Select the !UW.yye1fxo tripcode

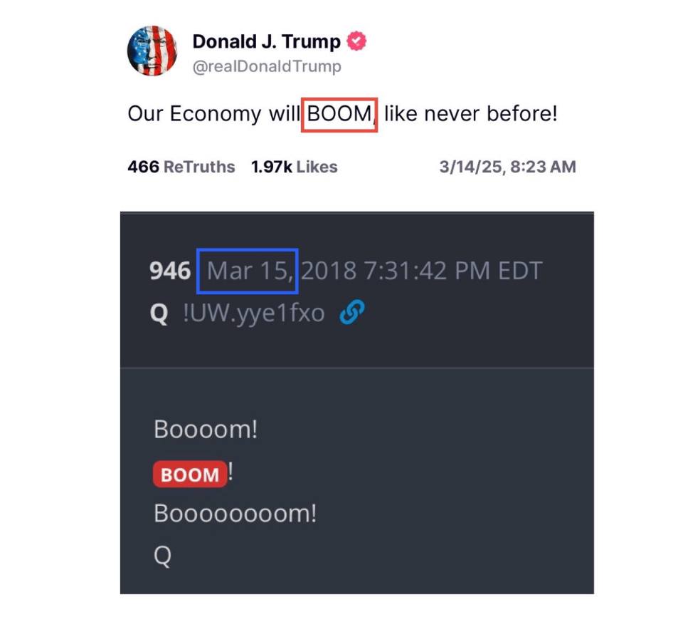[254, 313]
